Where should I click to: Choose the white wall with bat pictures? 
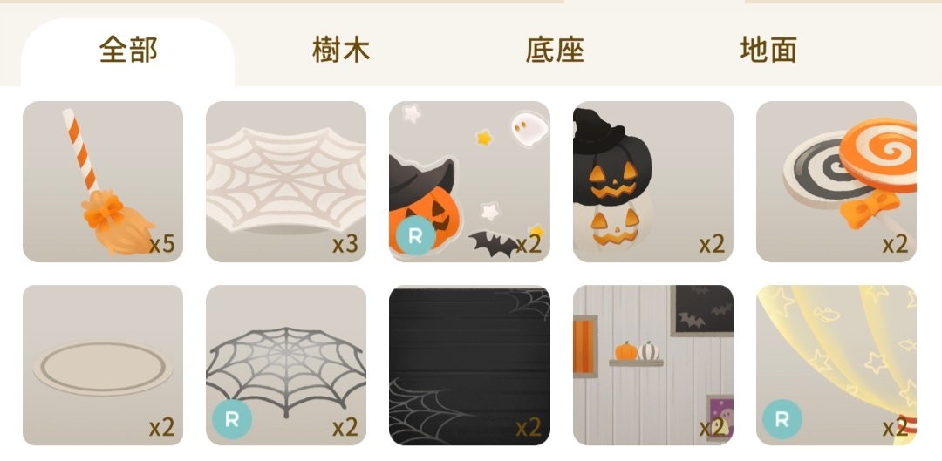click(653, 365)
